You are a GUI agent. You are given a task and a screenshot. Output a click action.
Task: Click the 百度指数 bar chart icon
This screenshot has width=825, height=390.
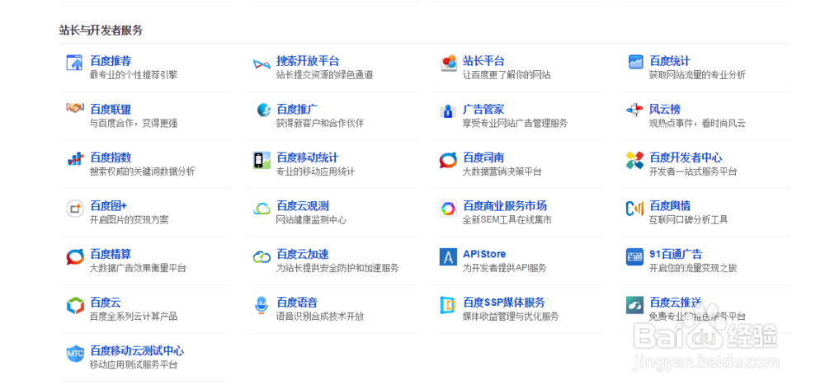(75, 158)
